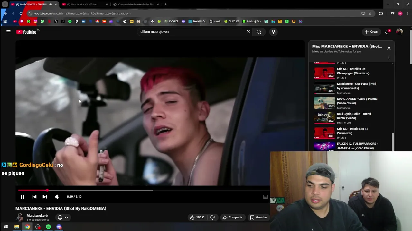Dislike the video
The image size is (412, 231).
click(212, 217)
